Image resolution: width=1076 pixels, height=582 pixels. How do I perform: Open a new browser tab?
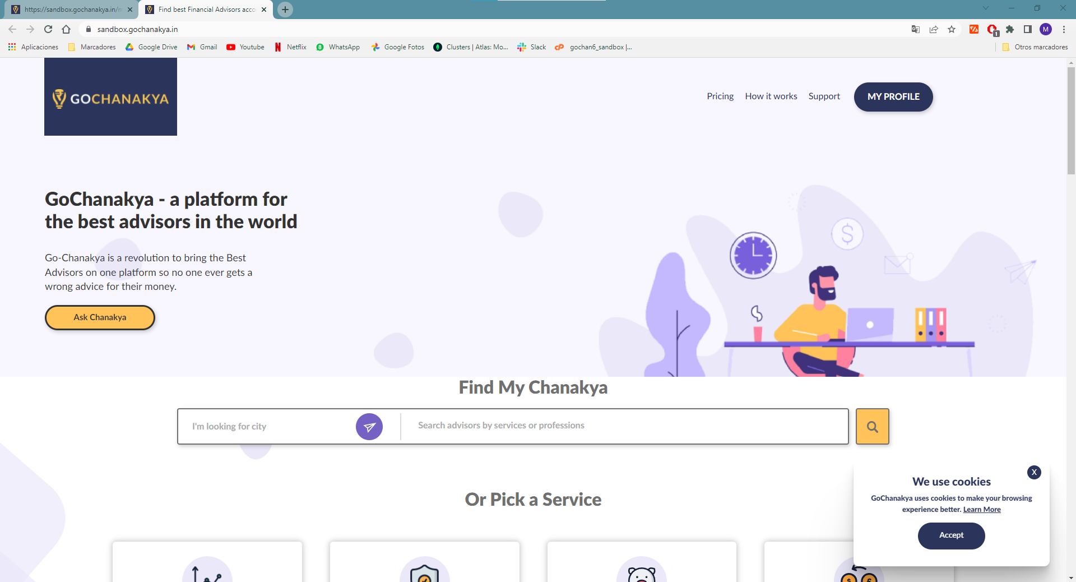(x=285, y=10)
